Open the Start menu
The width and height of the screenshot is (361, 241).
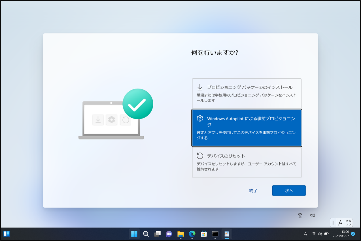tap(134, 234)
